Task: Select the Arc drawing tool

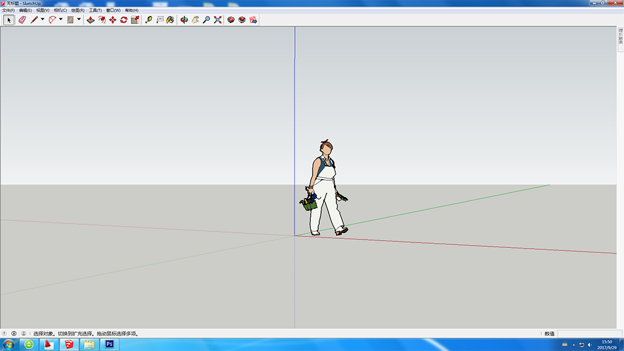Action: (52, 19)
